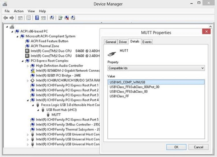Screen dimensions: 217x157
Task: Click the first Core 2 Duo CPU icon
Action: click(x=27, y=51)
